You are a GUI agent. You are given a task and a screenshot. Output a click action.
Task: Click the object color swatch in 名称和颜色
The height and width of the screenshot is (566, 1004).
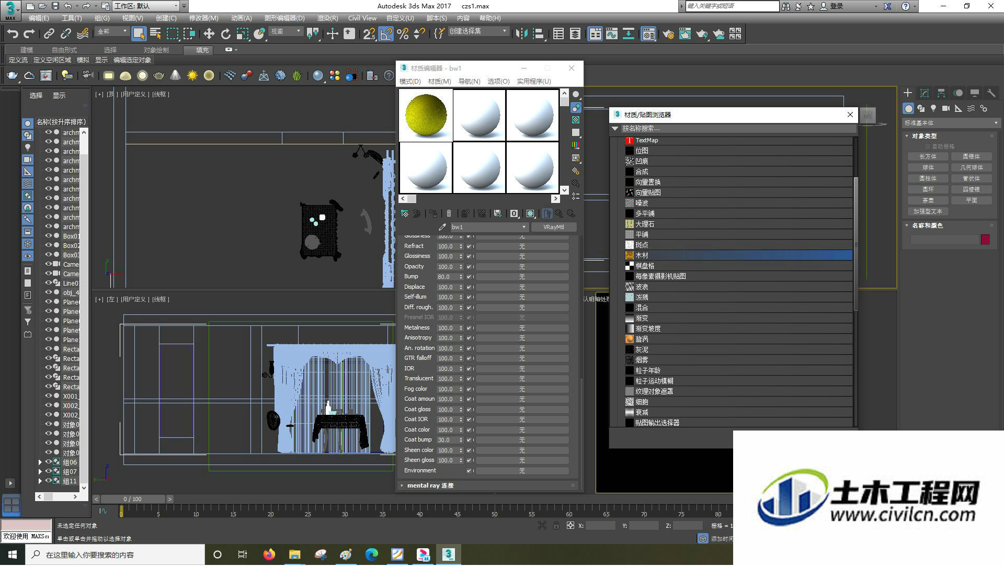point(985,240)
